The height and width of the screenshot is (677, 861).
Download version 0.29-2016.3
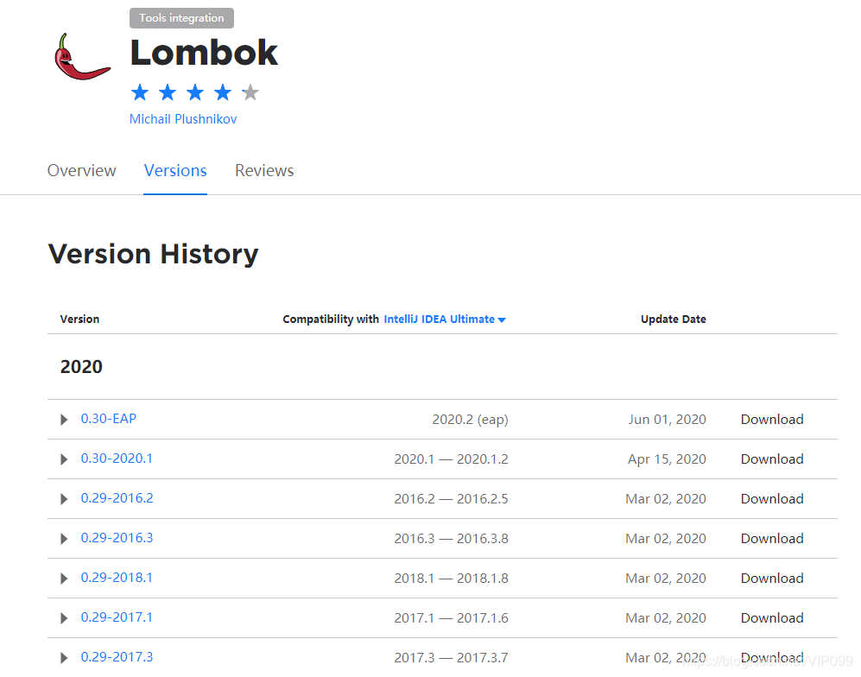coord(771,538)
